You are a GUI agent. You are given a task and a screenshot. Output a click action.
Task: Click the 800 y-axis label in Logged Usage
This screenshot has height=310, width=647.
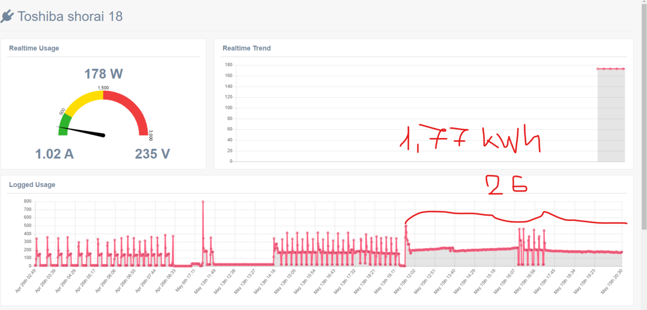pyautogui.click(x=27, y=201)
